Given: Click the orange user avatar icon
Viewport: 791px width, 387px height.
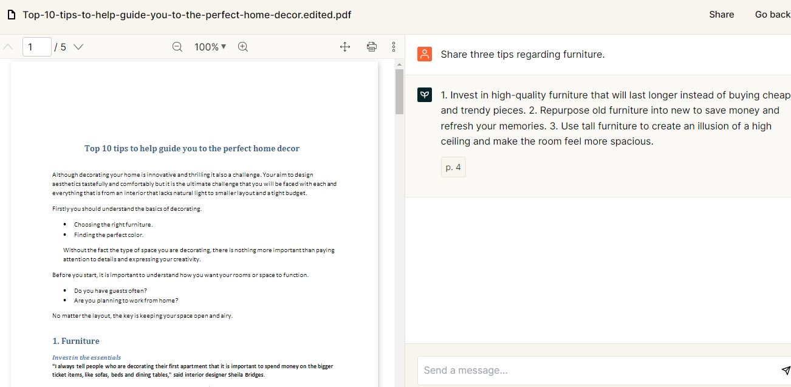Looking at the screenshot, I should [x=425, y=54].
